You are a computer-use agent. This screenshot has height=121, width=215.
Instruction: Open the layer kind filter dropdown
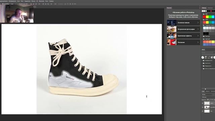tap(207, 94)
